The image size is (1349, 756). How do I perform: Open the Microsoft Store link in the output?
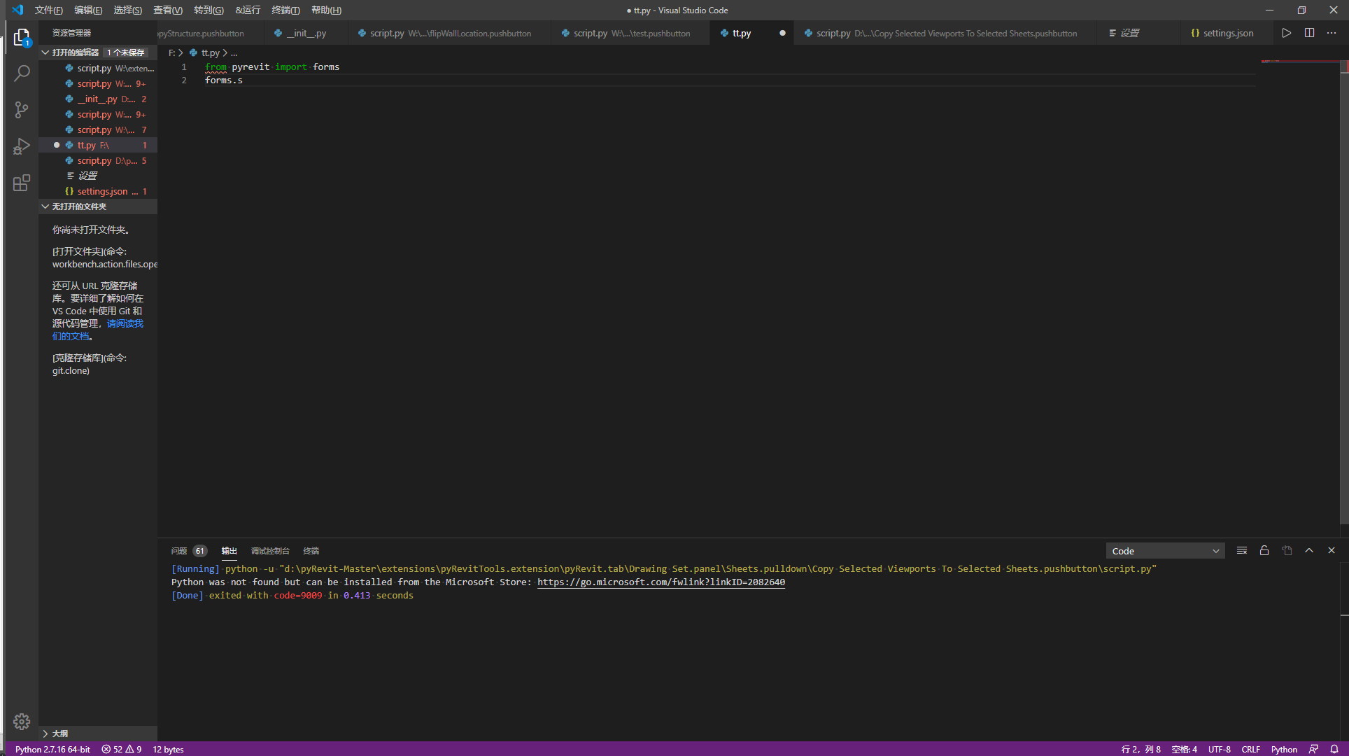pos(661,582)
